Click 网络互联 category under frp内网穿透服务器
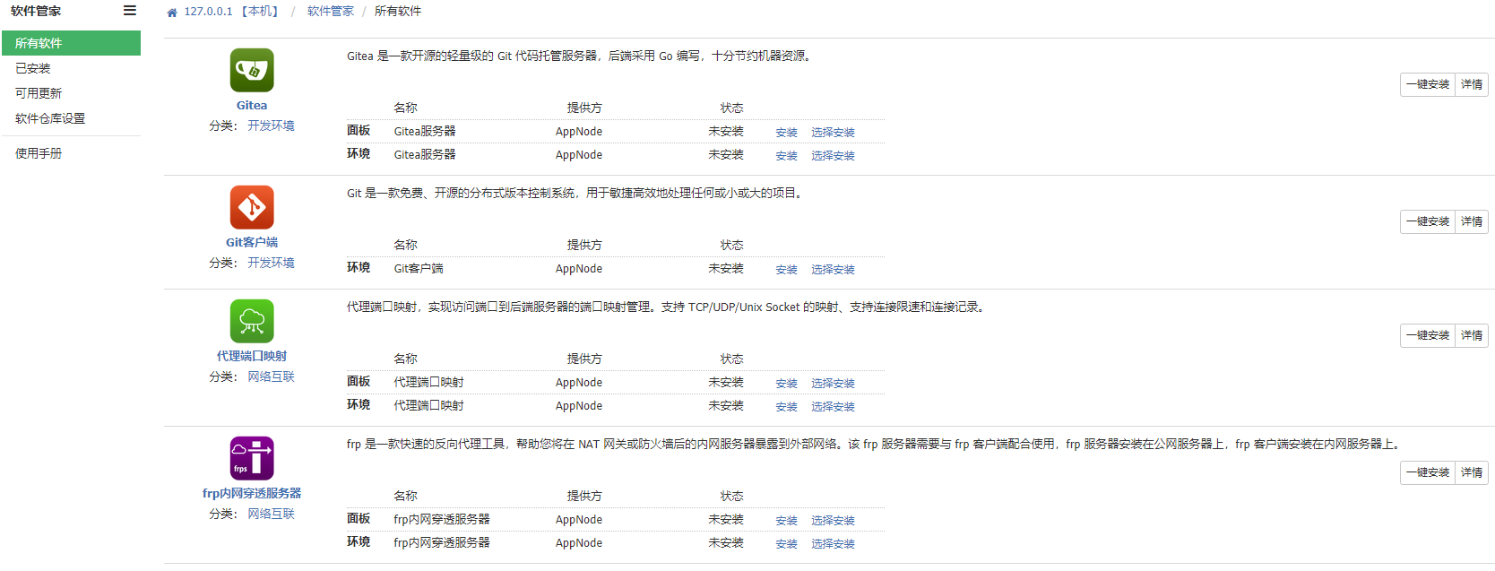1495x571 pixels. (271, 514)
